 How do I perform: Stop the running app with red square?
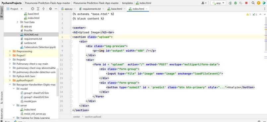(x=246, y=3)
